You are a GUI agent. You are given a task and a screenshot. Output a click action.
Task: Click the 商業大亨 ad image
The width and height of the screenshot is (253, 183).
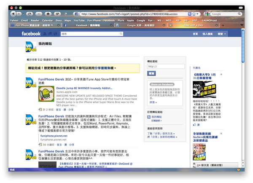[x=205, y=89]
